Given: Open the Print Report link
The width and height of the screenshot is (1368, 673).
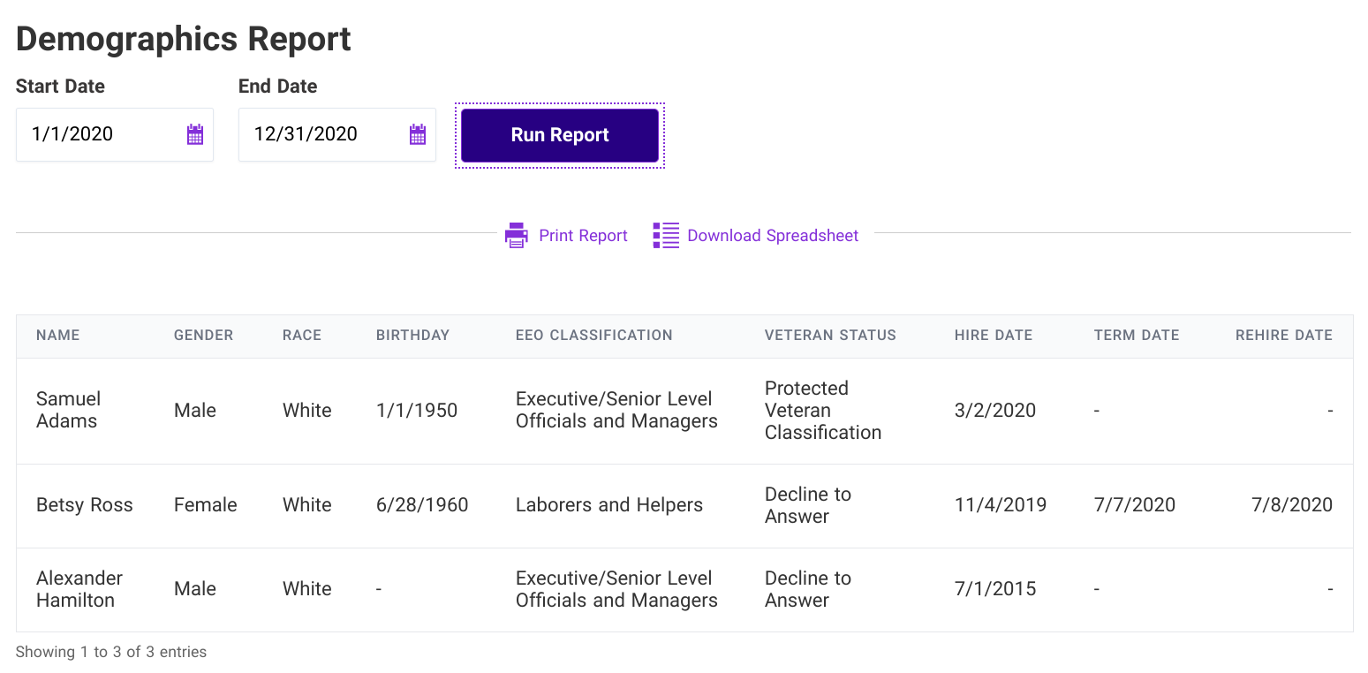Looking at the screenshot, I should (x=583, y=236).
